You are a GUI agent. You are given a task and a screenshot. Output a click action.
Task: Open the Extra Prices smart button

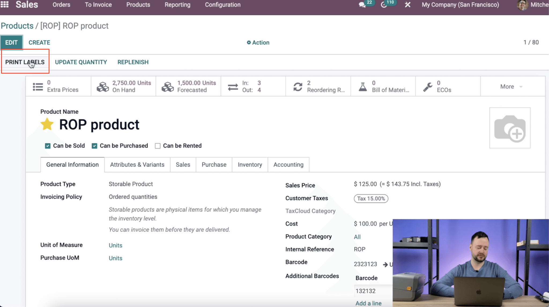58,86
